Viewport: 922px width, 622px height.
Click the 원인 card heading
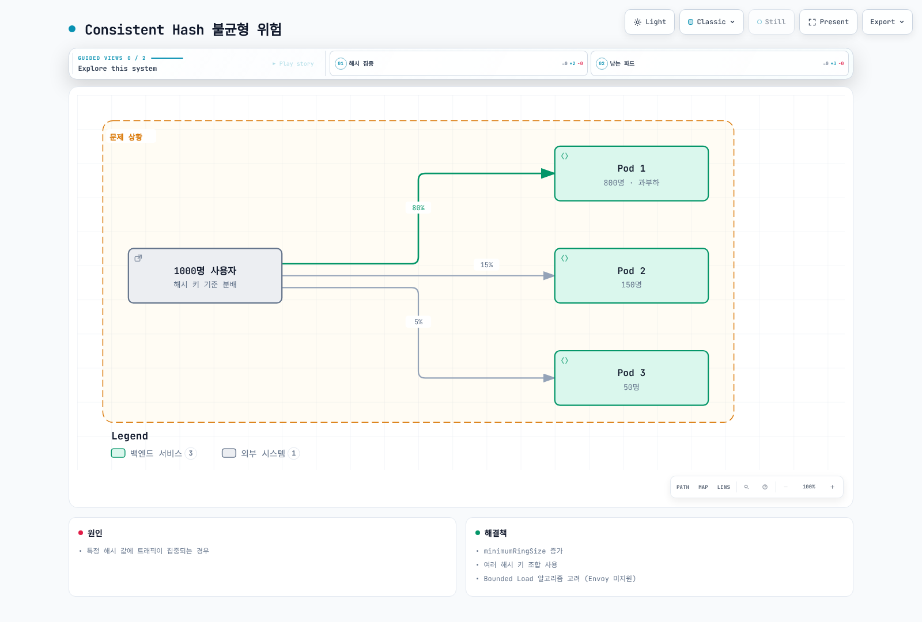pos(95,533)
